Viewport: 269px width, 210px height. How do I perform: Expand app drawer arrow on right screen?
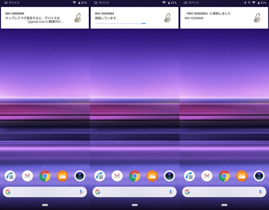(x=224, y=166)
